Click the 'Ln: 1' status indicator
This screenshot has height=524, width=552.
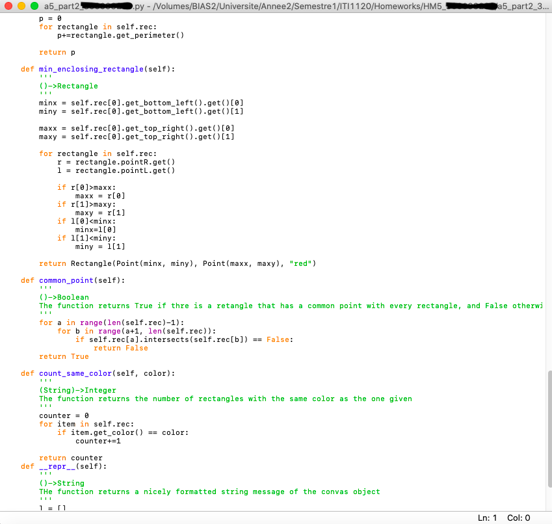tap(487, 517)
